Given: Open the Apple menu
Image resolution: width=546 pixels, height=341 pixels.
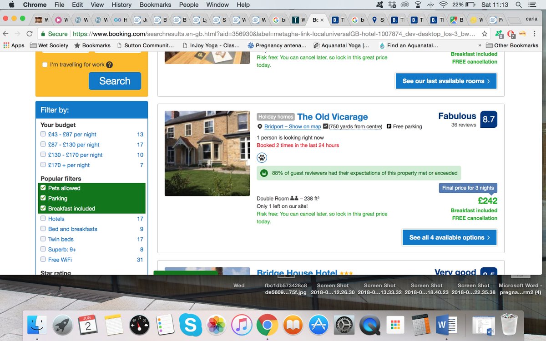Looking at the screenshot, I should [11, 5].
